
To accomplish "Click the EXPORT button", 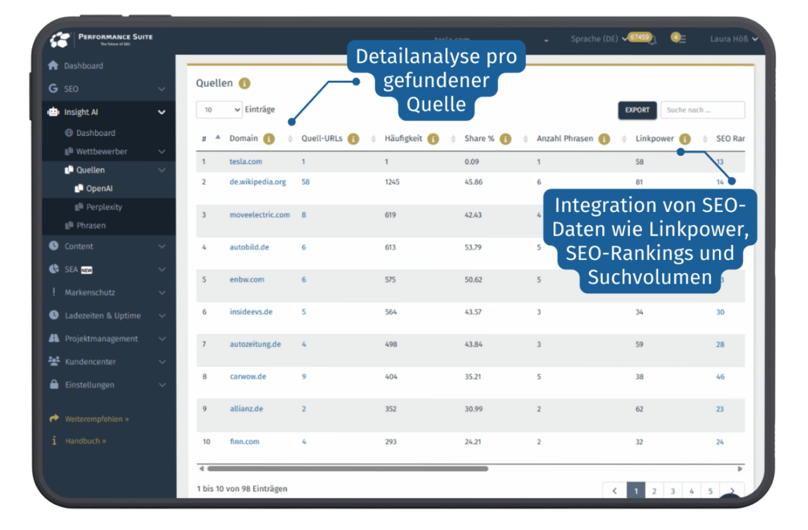I will tap(637, 110).
